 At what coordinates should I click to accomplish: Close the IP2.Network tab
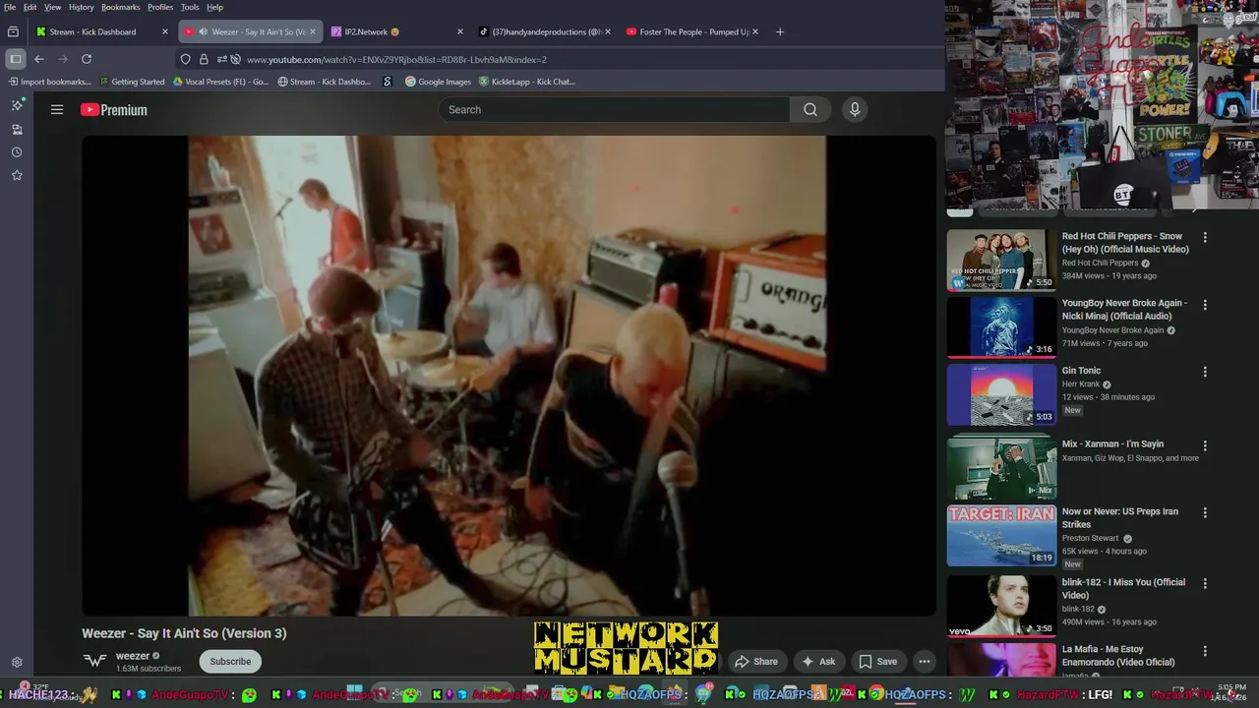tap(460, 31)
